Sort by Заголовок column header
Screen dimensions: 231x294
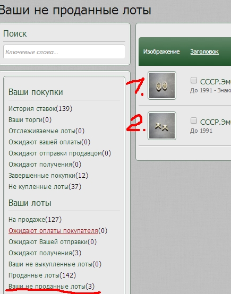(x=204, y=51)
